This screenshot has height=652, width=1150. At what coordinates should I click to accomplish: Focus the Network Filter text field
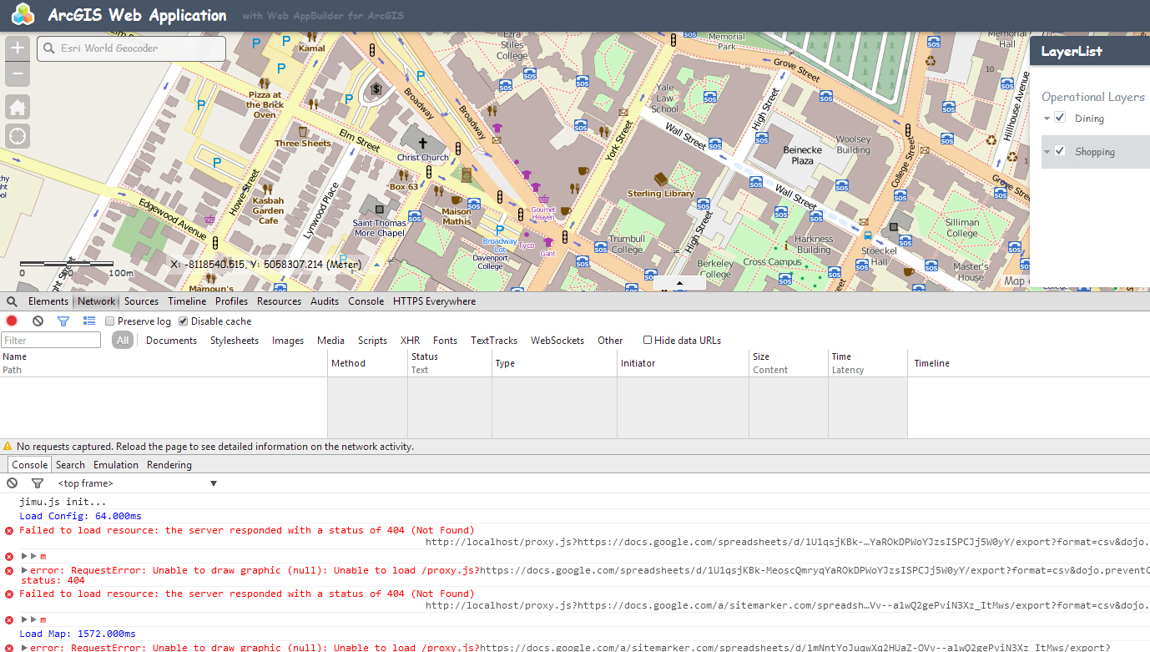pos(51,340)
